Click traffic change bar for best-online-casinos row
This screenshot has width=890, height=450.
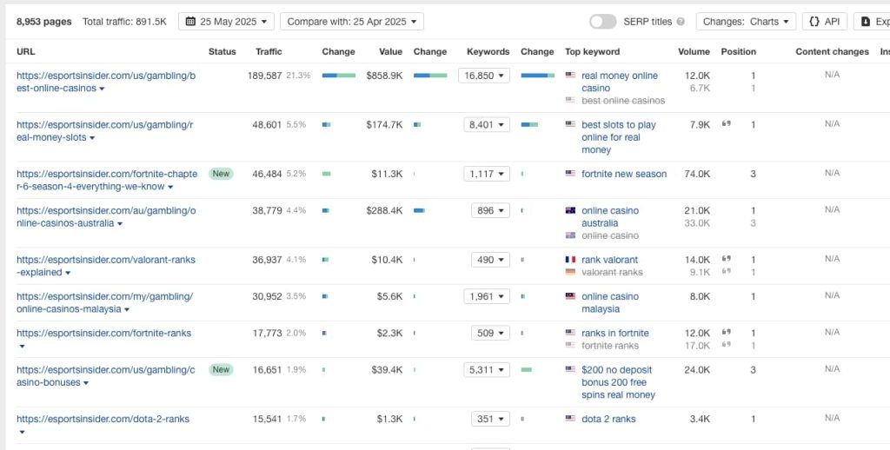tap(339, 76)
